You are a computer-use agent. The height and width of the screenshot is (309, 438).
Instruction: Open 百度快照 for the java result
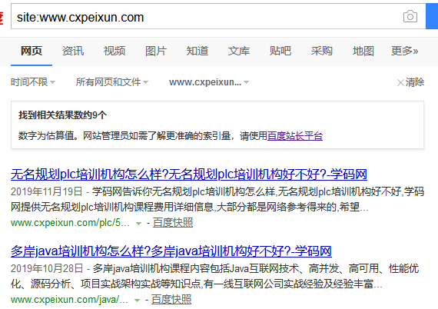(171, 300)
